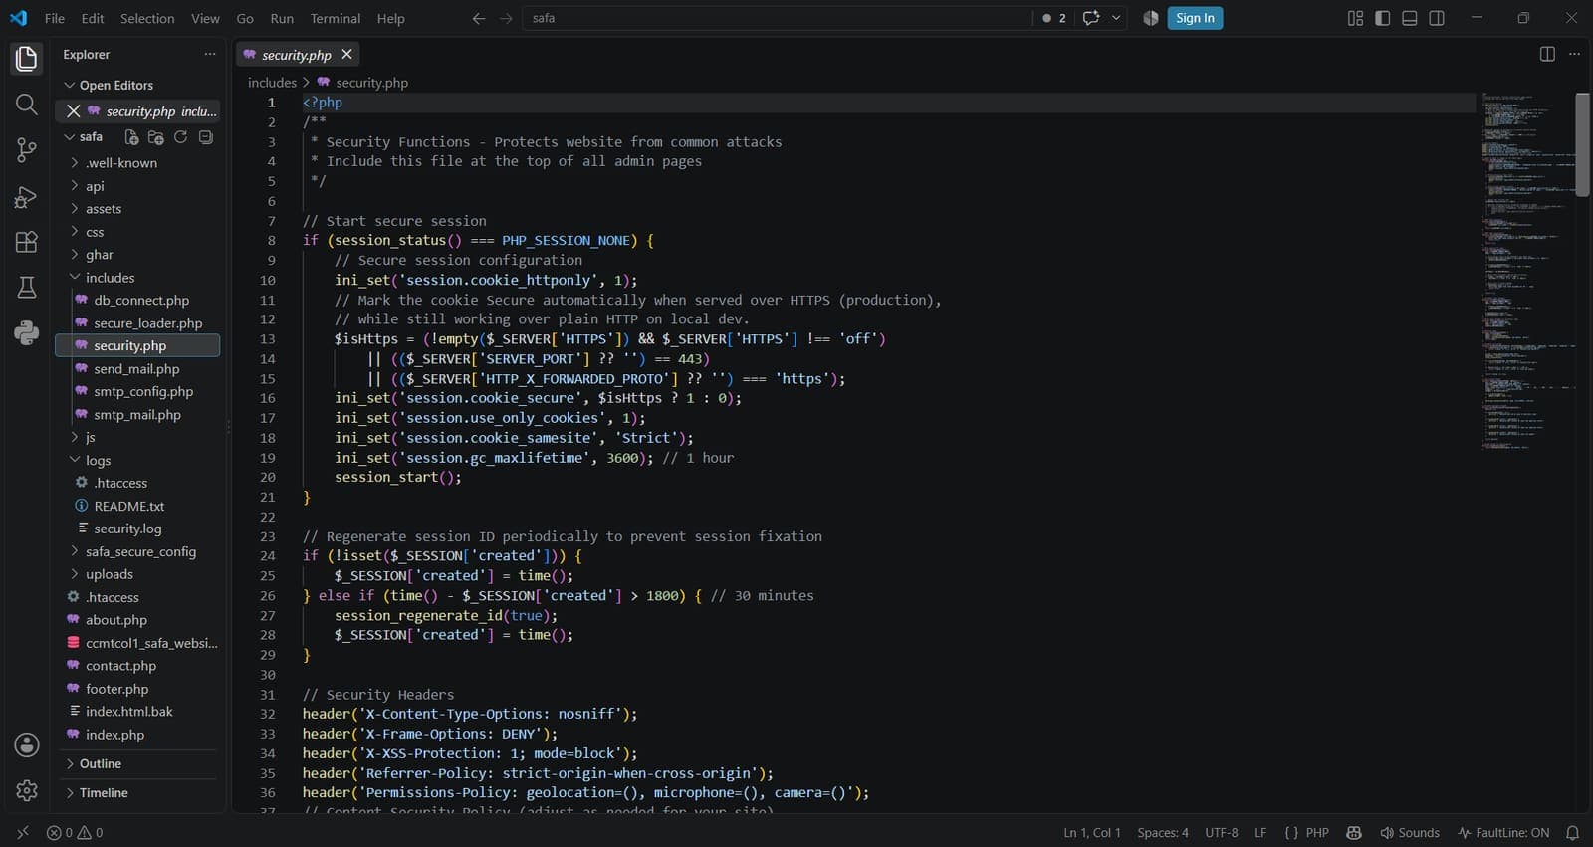Navigate back with the arrow button
1593x847 pixels.
tap(479, 18)
